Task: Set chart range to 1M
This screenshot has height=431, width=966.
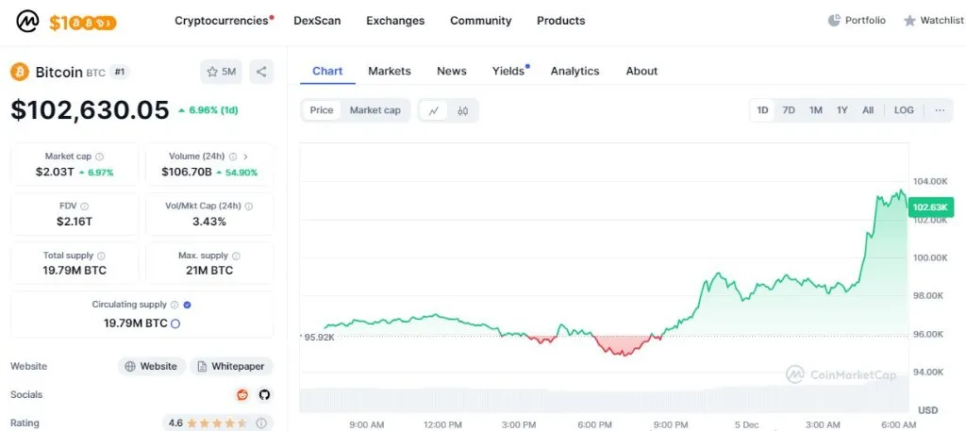Action: click(816, 110)
